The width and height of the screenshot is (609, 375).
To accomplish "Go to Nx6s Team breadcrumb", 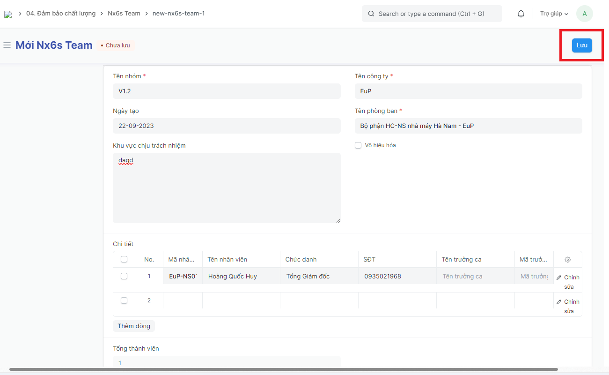I will click(124, 14).
